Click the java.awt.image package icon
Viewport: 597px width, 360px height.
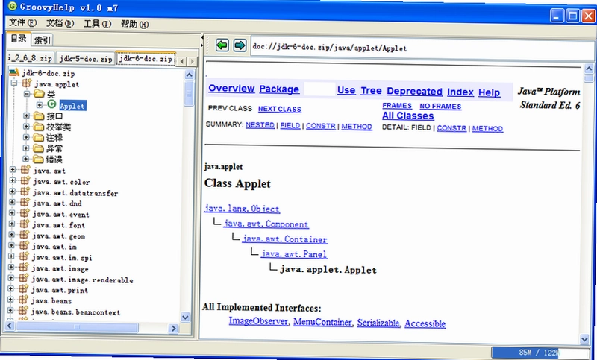[24, 267]
